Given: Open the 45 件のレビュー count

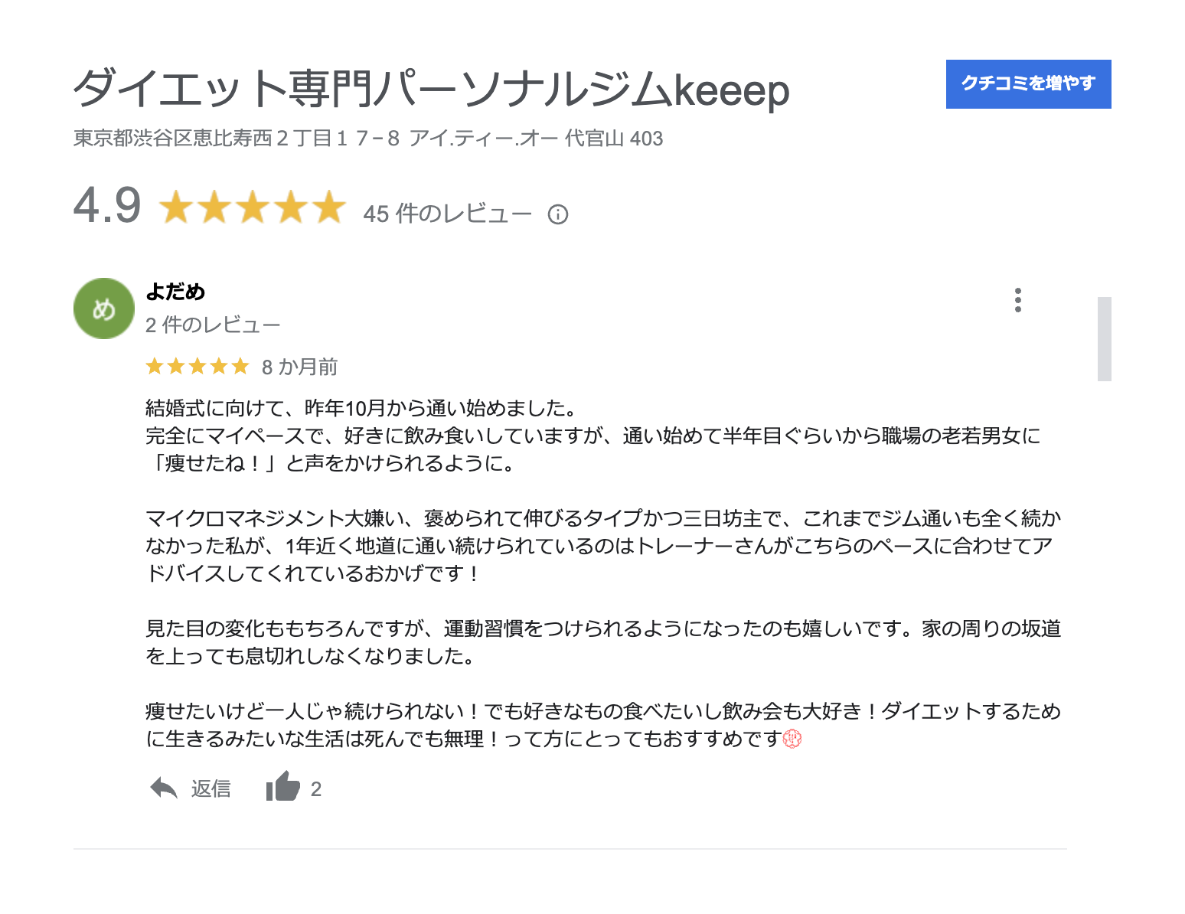Looking at the screenshot, I should coord(447,214).
